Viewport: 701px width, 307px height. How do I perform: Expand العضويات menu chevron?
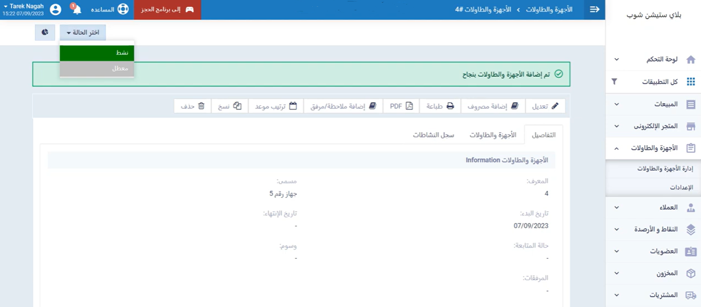pos(617,251)
